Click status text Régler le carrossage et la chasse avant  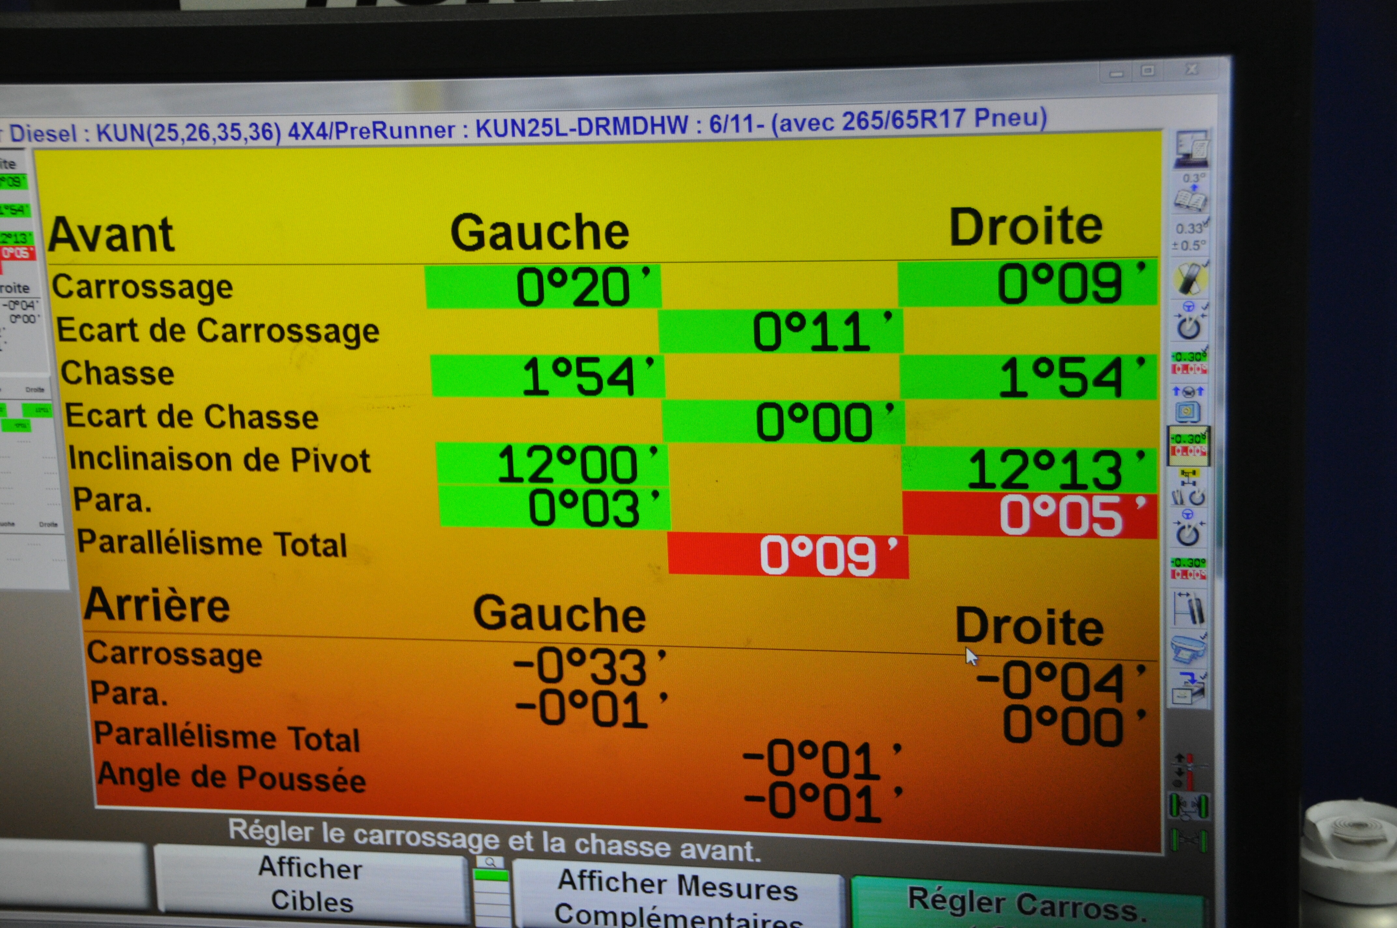tap(495, 840)
